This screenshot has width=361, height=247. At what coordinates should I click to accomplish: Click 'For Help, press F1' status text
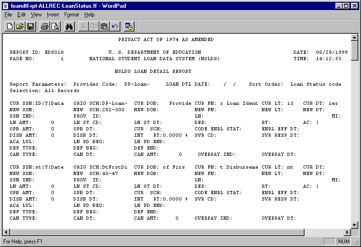pyautogui.click(x=23, y=242)
